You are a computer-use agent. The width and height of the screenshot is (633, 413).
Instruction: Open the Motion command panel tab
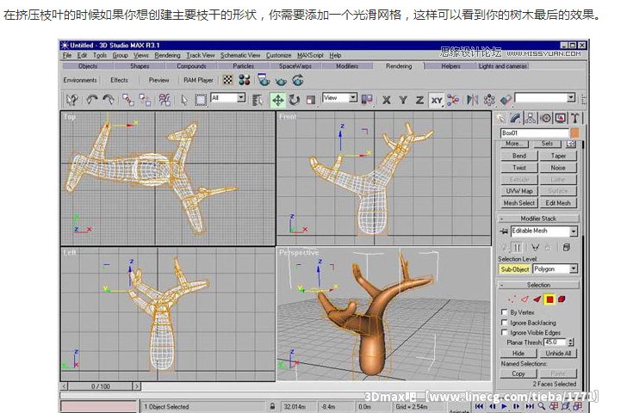click(x=546, y=118)
